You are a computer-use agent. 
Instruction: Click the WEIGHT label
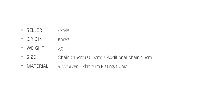click(35, 48)
